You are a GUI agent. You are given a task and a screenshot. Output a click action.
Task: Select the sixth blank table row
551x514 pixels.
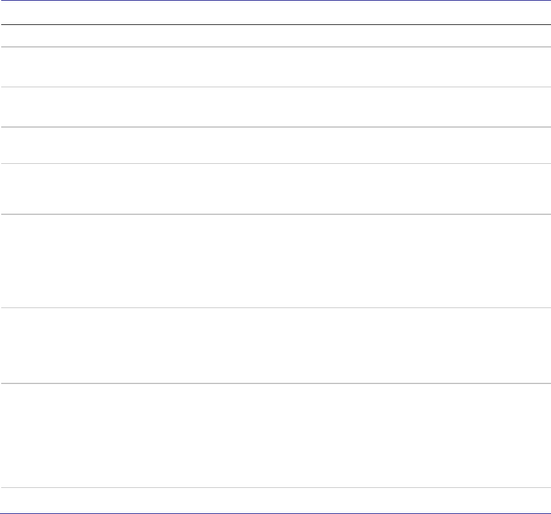(x=275, y=261)
